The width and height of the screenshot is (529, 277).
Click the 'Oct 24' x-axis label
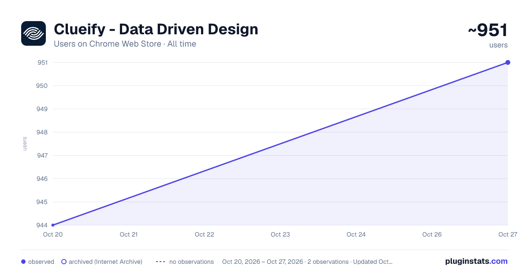click(x=356, y=234)
